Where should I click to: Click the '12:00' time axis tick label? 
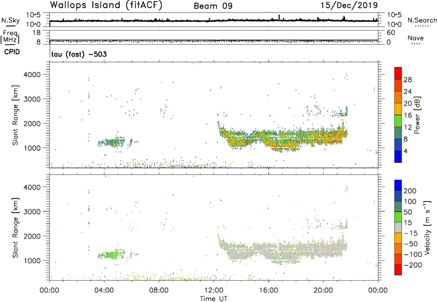click(x=214, y=291)
